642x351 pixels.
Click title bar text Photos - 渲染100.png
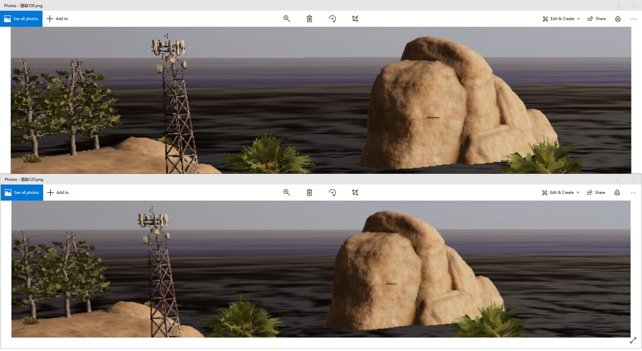[23, 6]
